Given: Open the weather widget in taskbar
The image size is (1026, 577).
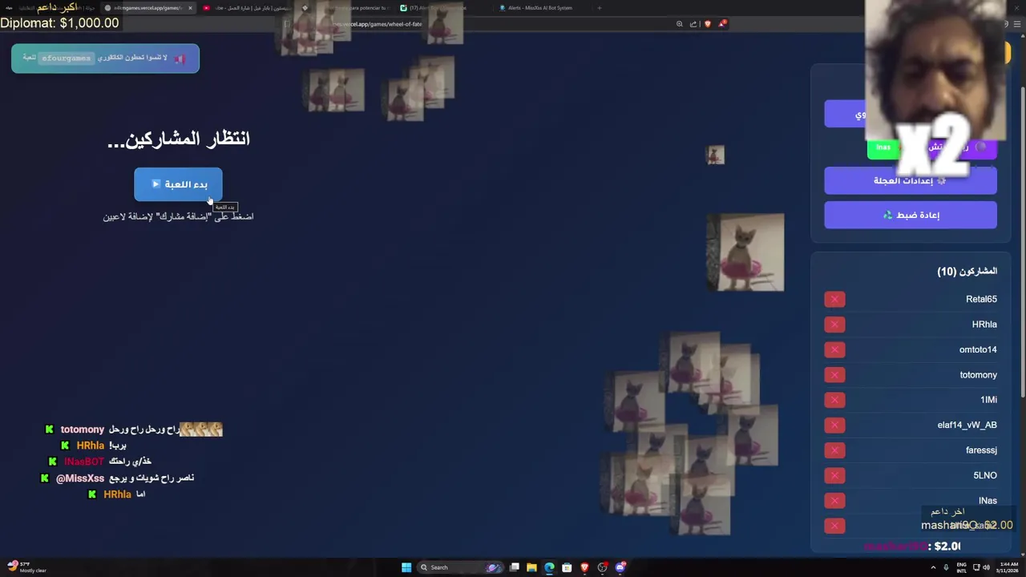Looking at the screenshot, I should click(27, 567).
